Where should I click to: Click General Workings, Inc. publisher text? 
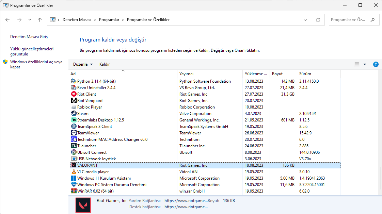pyautogui.click(x=200, y=120)
